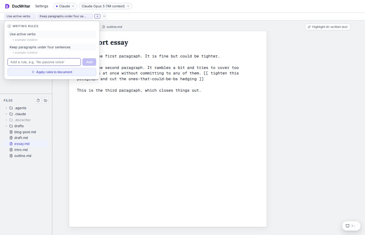Click the Add rule button
This screenshot has width=365, height=235.
pos(89,62)
